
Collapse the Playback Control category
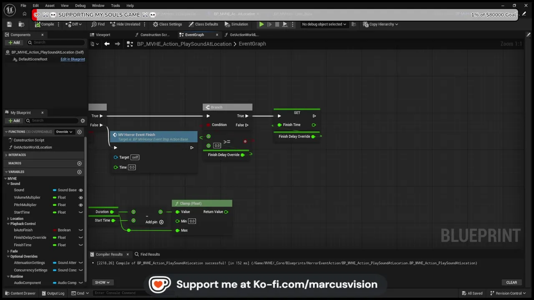click(x=8, y=224)
